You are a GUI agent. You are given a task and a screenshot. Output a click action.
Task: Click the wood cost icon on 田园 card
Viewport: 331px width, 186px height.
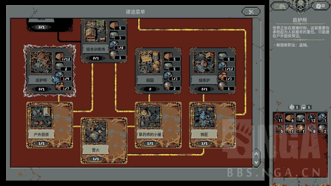(168, 57)
